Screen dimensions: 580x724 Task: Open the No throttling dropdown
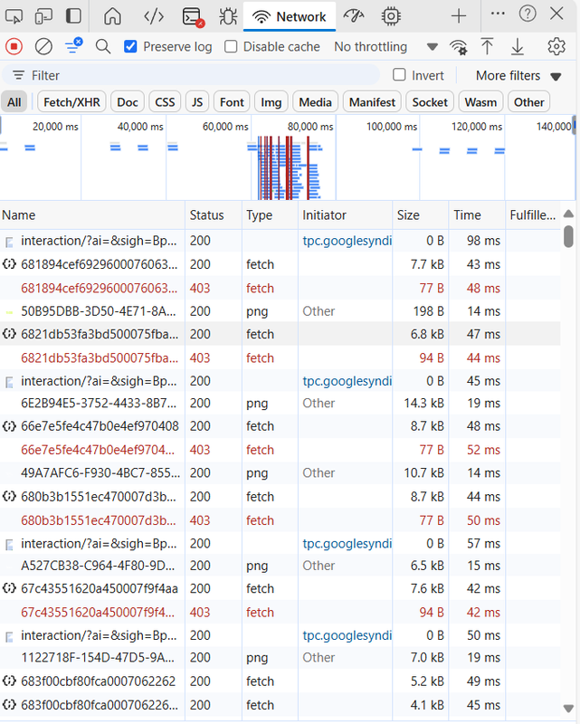click(x=385, y=47)
